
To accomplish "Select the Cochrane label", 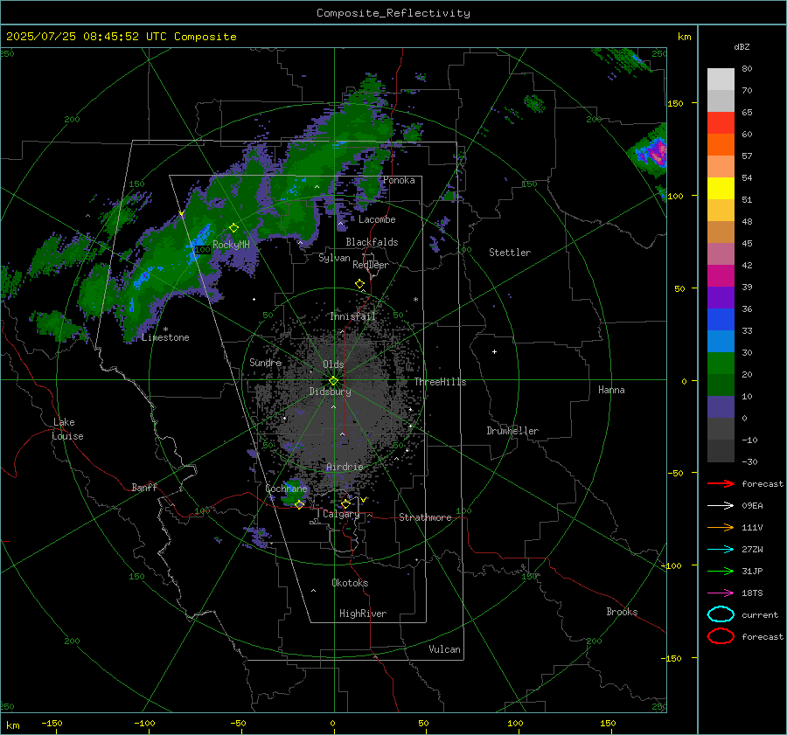I will pyautogui.click(x=286, y=489).
